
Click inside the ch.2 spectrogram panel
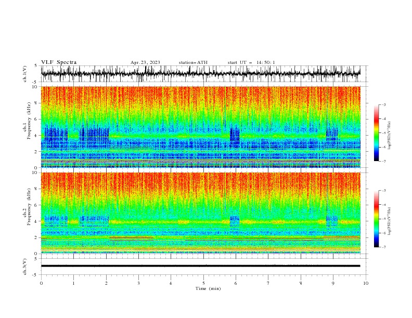200,213
